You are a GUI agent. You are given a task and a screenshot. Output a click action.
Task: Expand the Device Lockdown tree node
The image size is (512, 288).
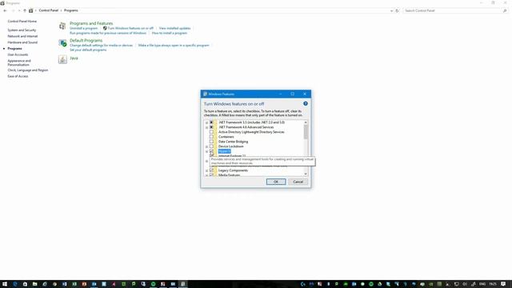206,146
